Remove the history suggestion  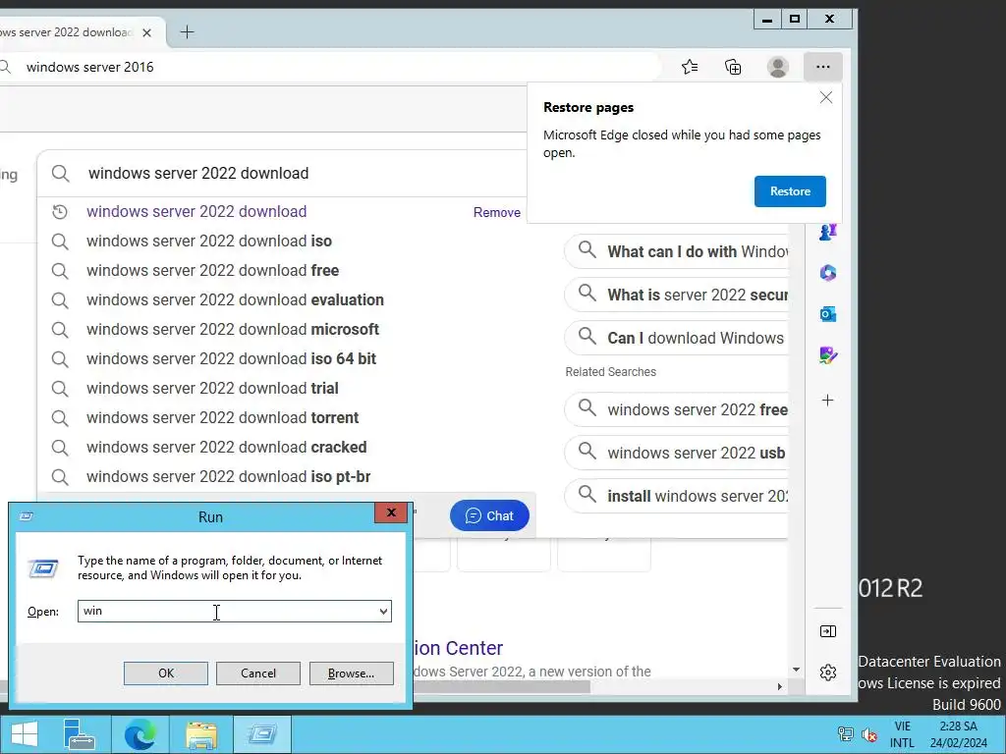496,212
